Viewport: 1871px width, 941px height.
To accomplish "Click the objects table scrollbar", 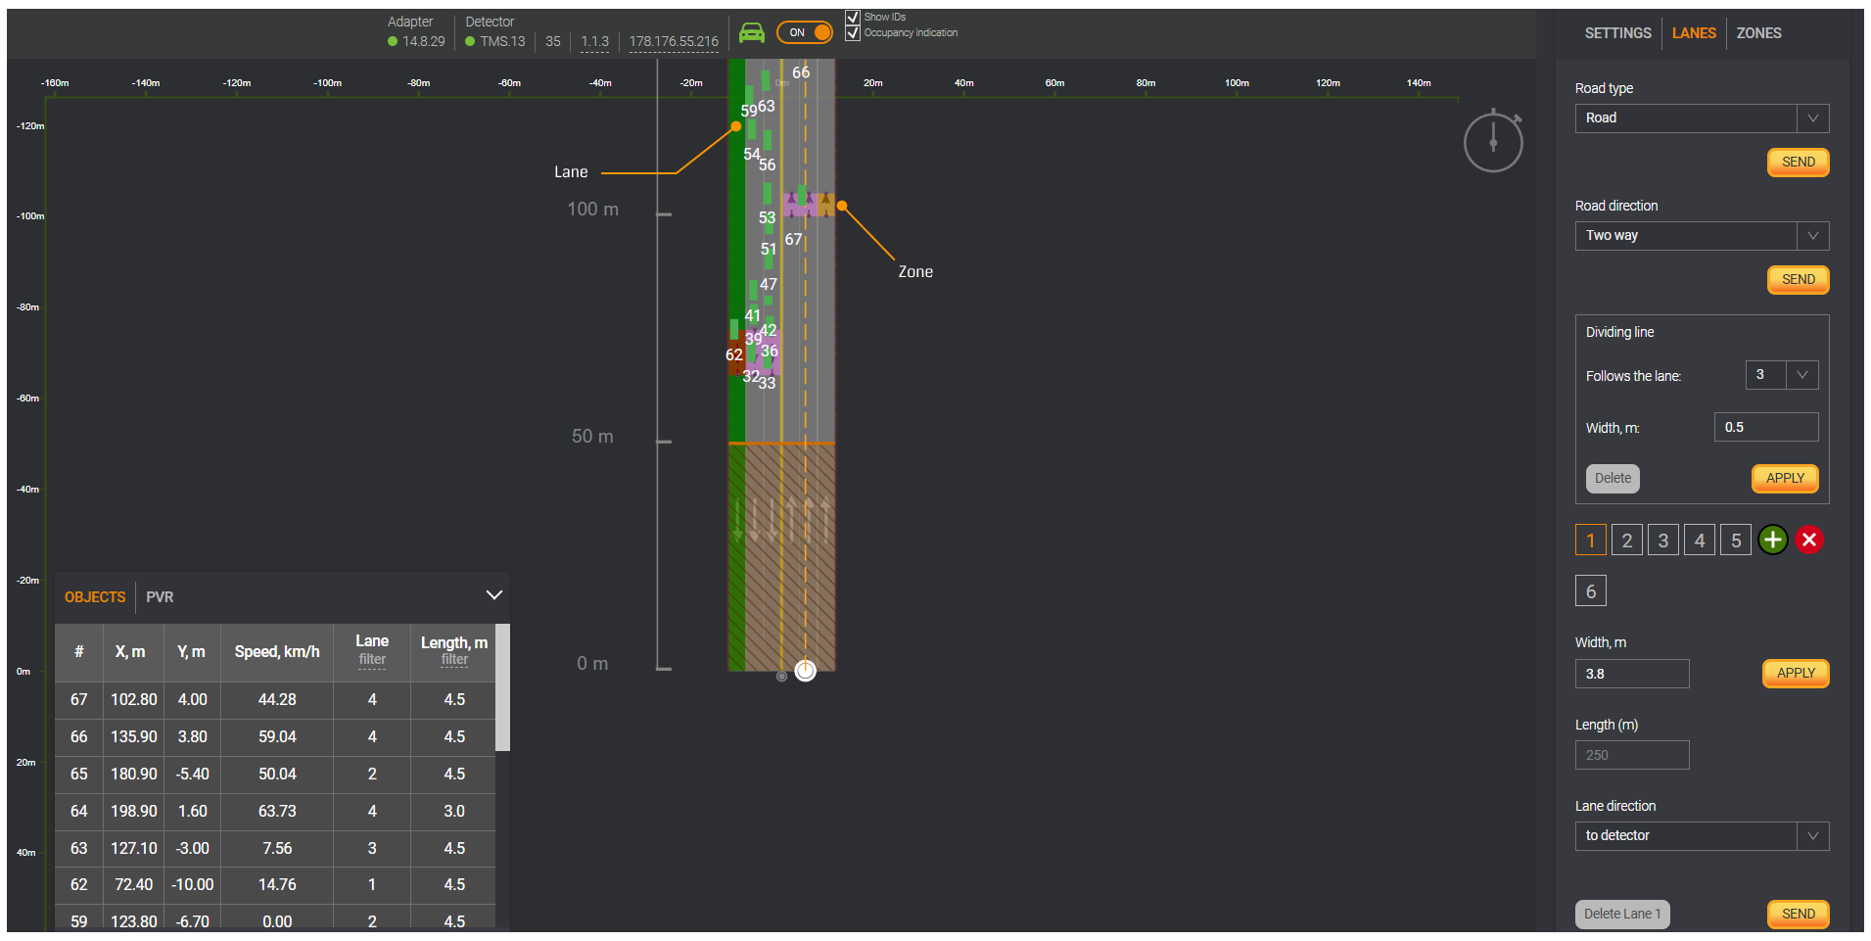I will (x=502, y=688).
